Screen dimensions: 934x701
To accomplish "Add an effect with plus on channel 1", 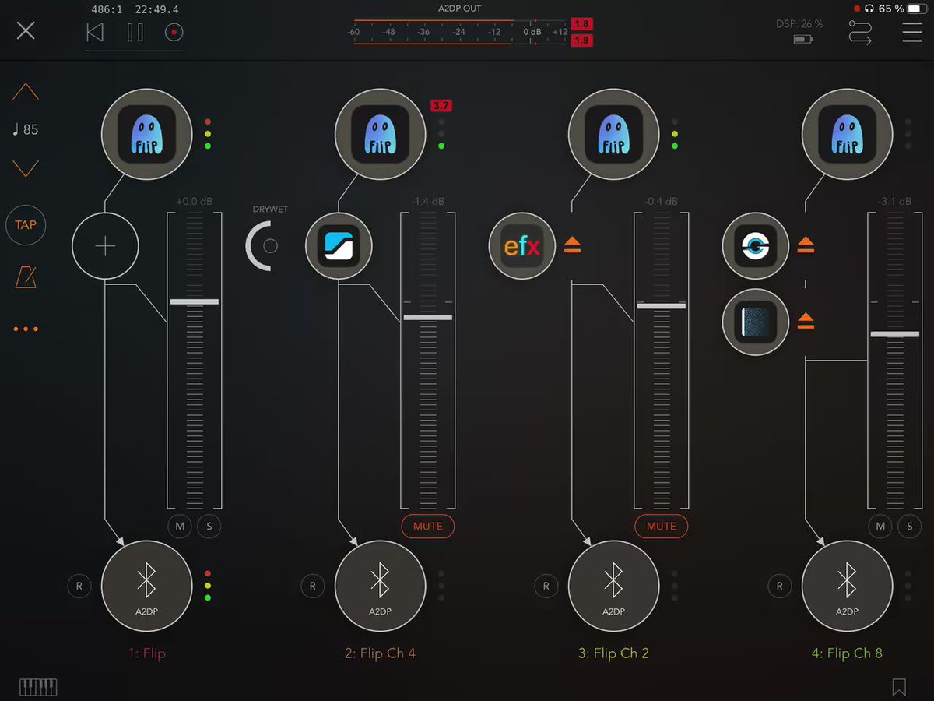I will [x=105, y=246].
